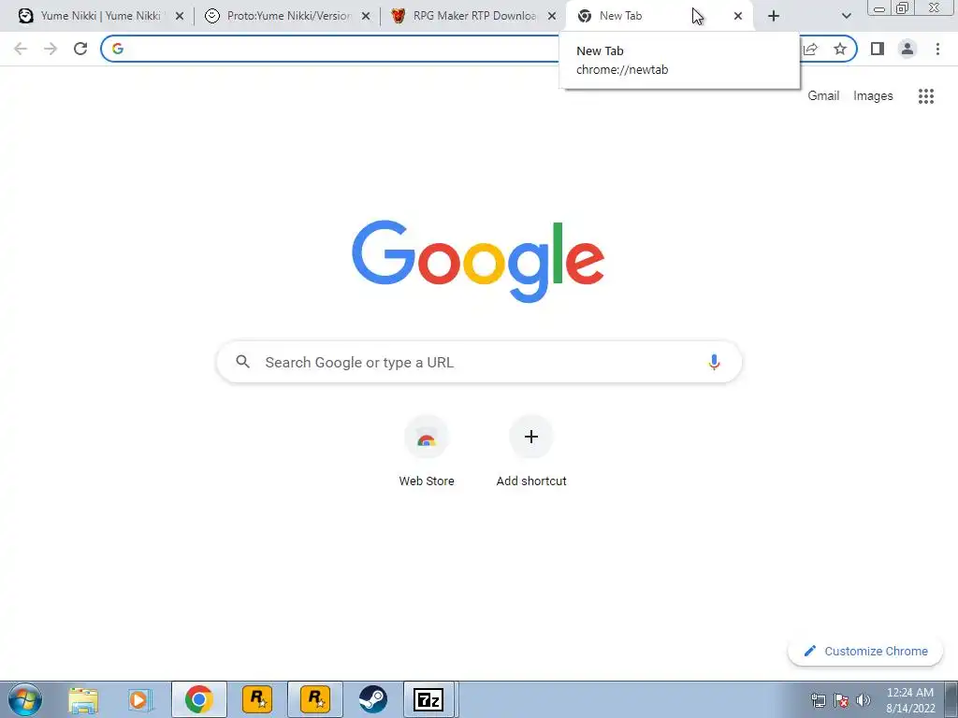This screenshot has height=718, width=958.
Task: Close the Proto:Yume Nikki/Version tab
Action: 366,17
